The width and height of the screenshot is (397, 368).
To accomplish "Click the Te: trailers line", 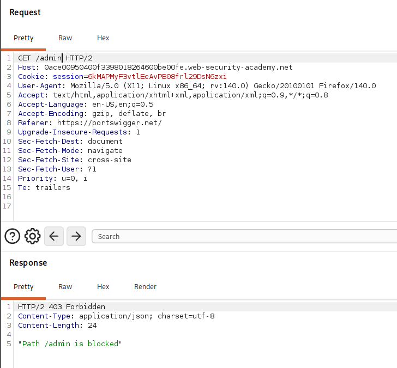I will 44,187.
